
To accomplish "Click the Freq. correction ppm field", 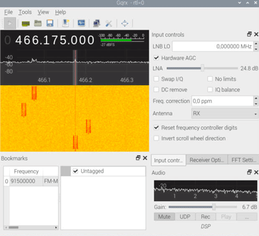I will click(x=222, y=101).
